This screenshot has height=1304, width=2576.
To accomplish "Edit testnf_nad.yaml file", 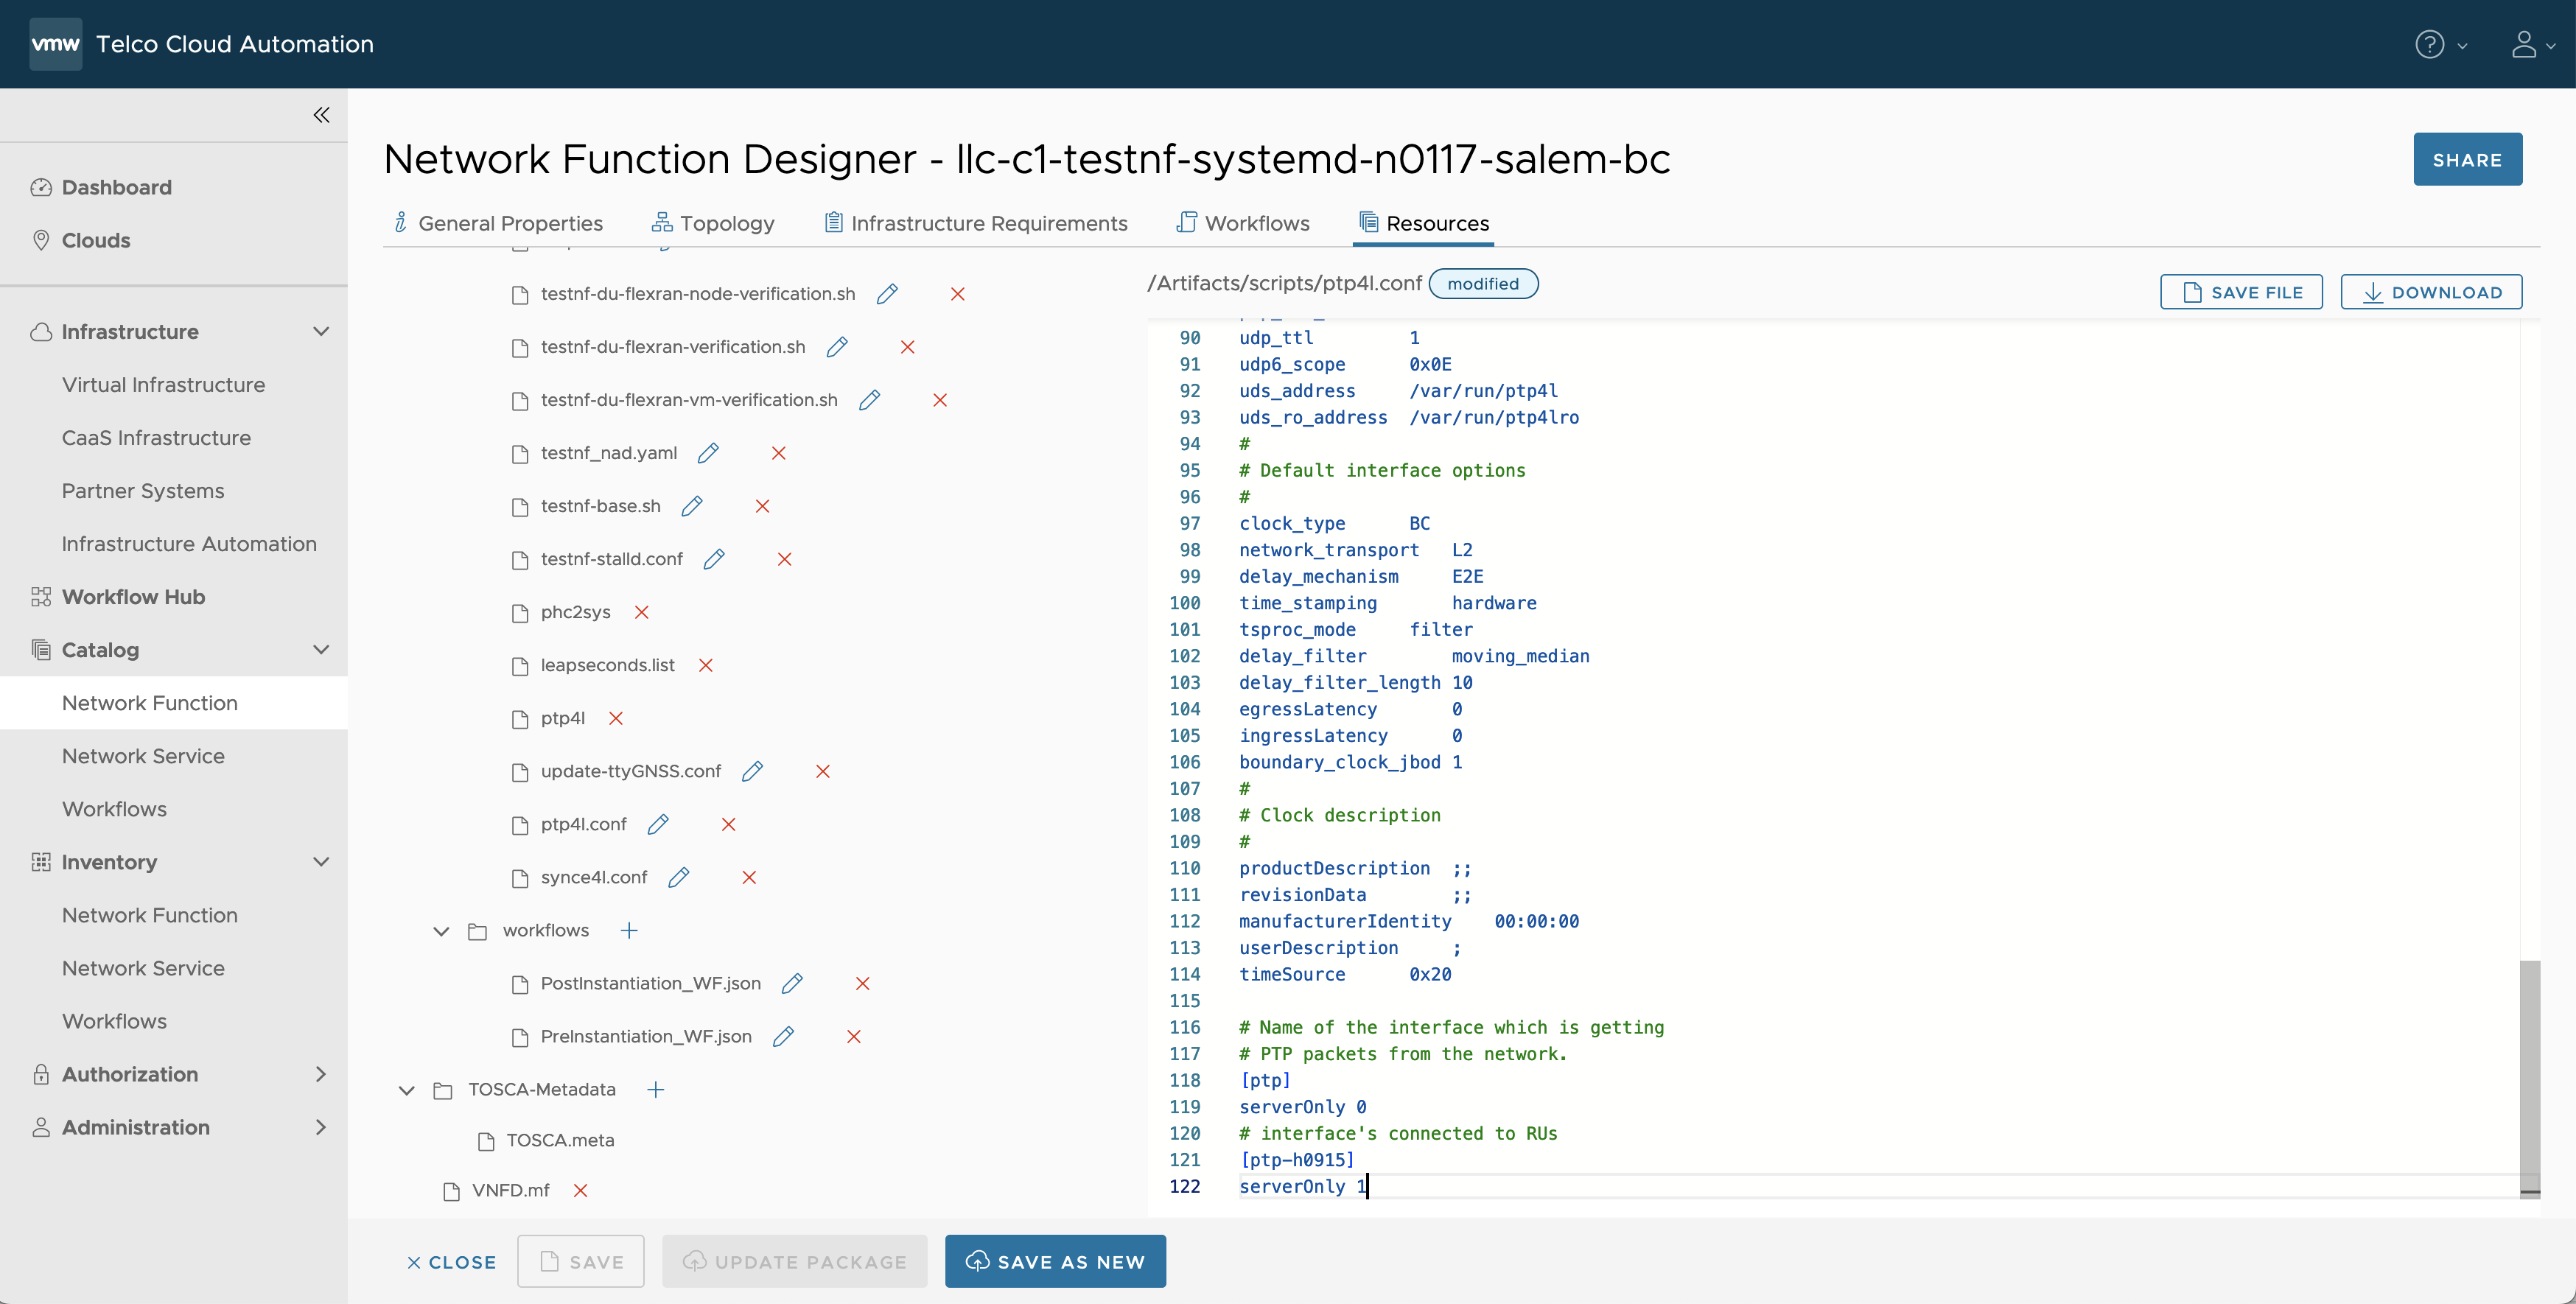I will tap(708, 453).
